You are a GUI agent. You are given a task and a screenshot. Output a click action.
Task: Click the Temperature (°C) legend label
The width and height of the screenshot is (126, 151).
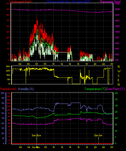[x=95, y=89]
